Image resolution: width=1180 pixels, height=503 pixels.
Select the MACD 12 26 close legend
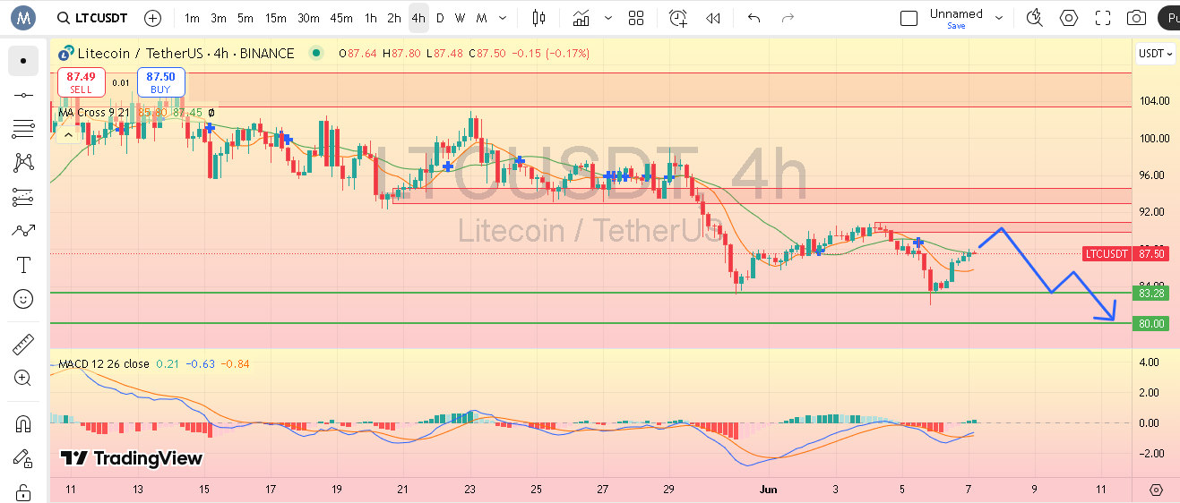pos(104,364)
